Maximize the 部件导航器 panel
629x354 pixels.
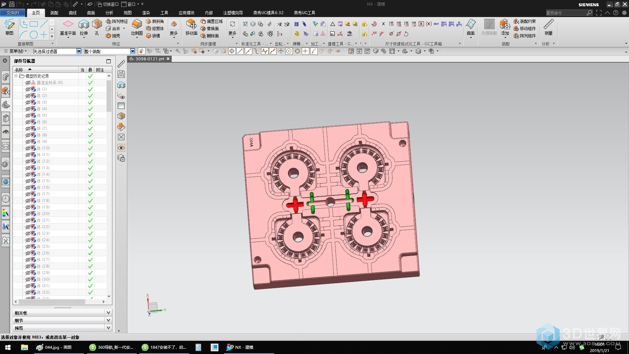coord(108,61)
